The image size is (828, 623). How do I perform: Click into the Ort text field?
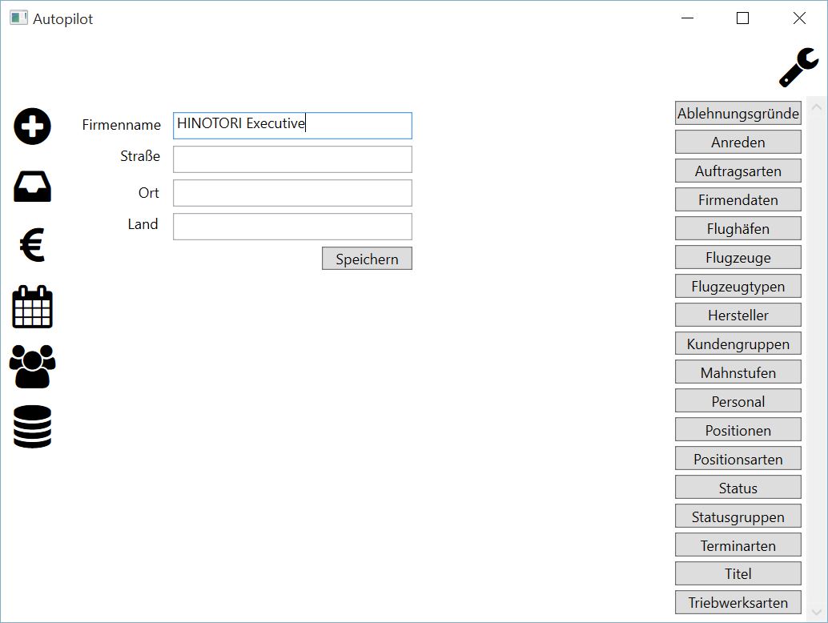pyautogui.click(x=292, y=193)
